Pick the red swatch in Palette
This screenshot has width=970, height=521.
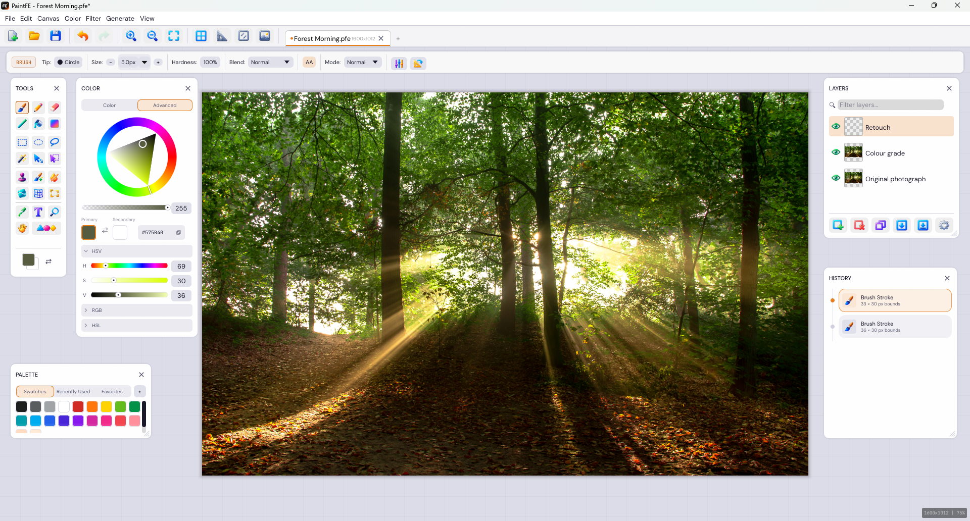[78, 407]
